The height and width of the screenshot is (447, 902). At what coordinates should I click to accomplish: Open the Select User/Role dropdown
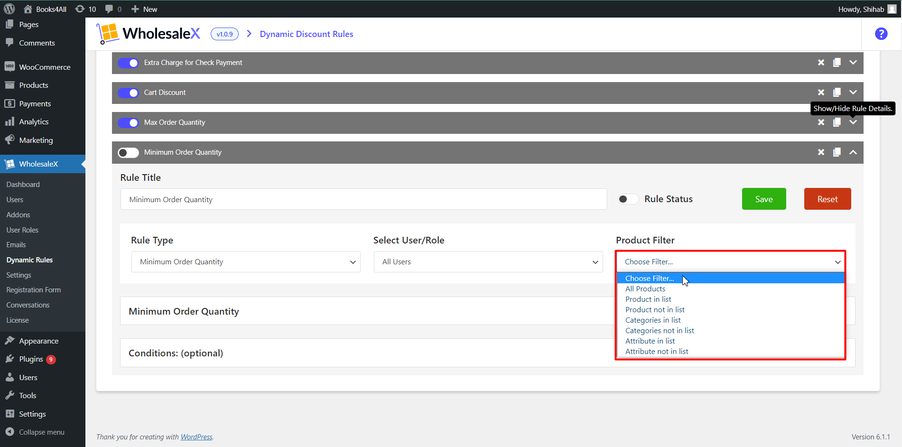click(488, 262)
